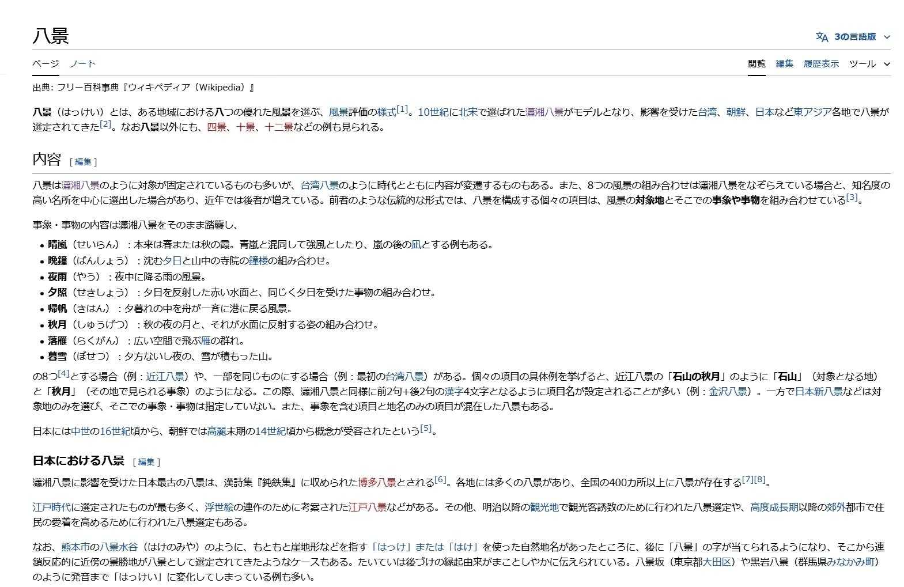Open the red 四景 link
Image resolution: width=904 pixels, height=587 pixels.
(217, 127)
